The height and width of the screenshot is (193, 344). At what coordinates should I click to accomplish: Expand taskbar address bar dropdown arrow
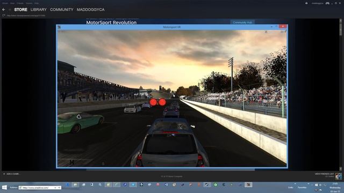coord(55,188)
